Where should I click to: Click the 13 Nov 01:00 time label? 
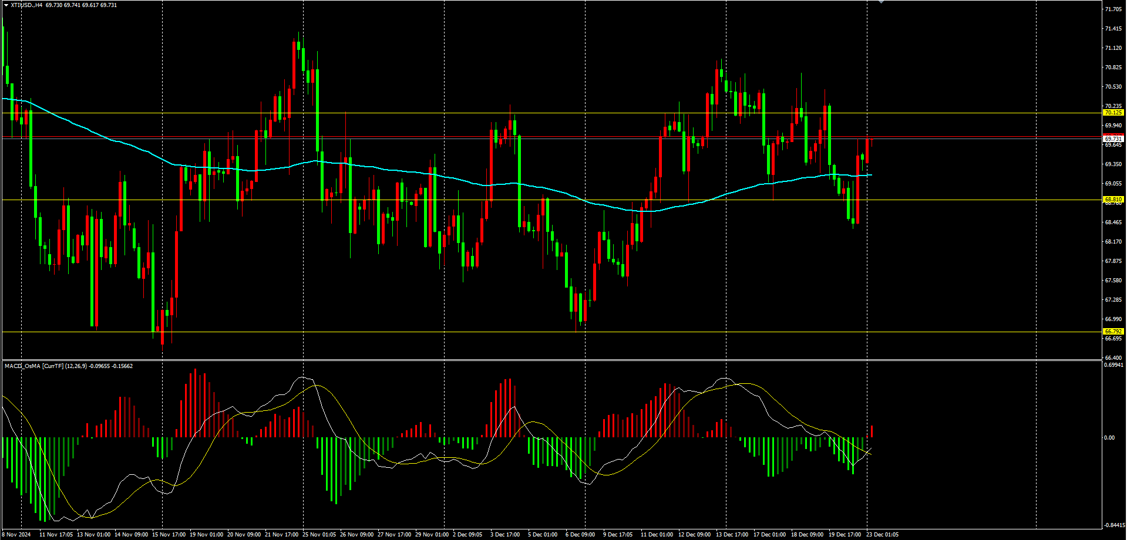94,535
